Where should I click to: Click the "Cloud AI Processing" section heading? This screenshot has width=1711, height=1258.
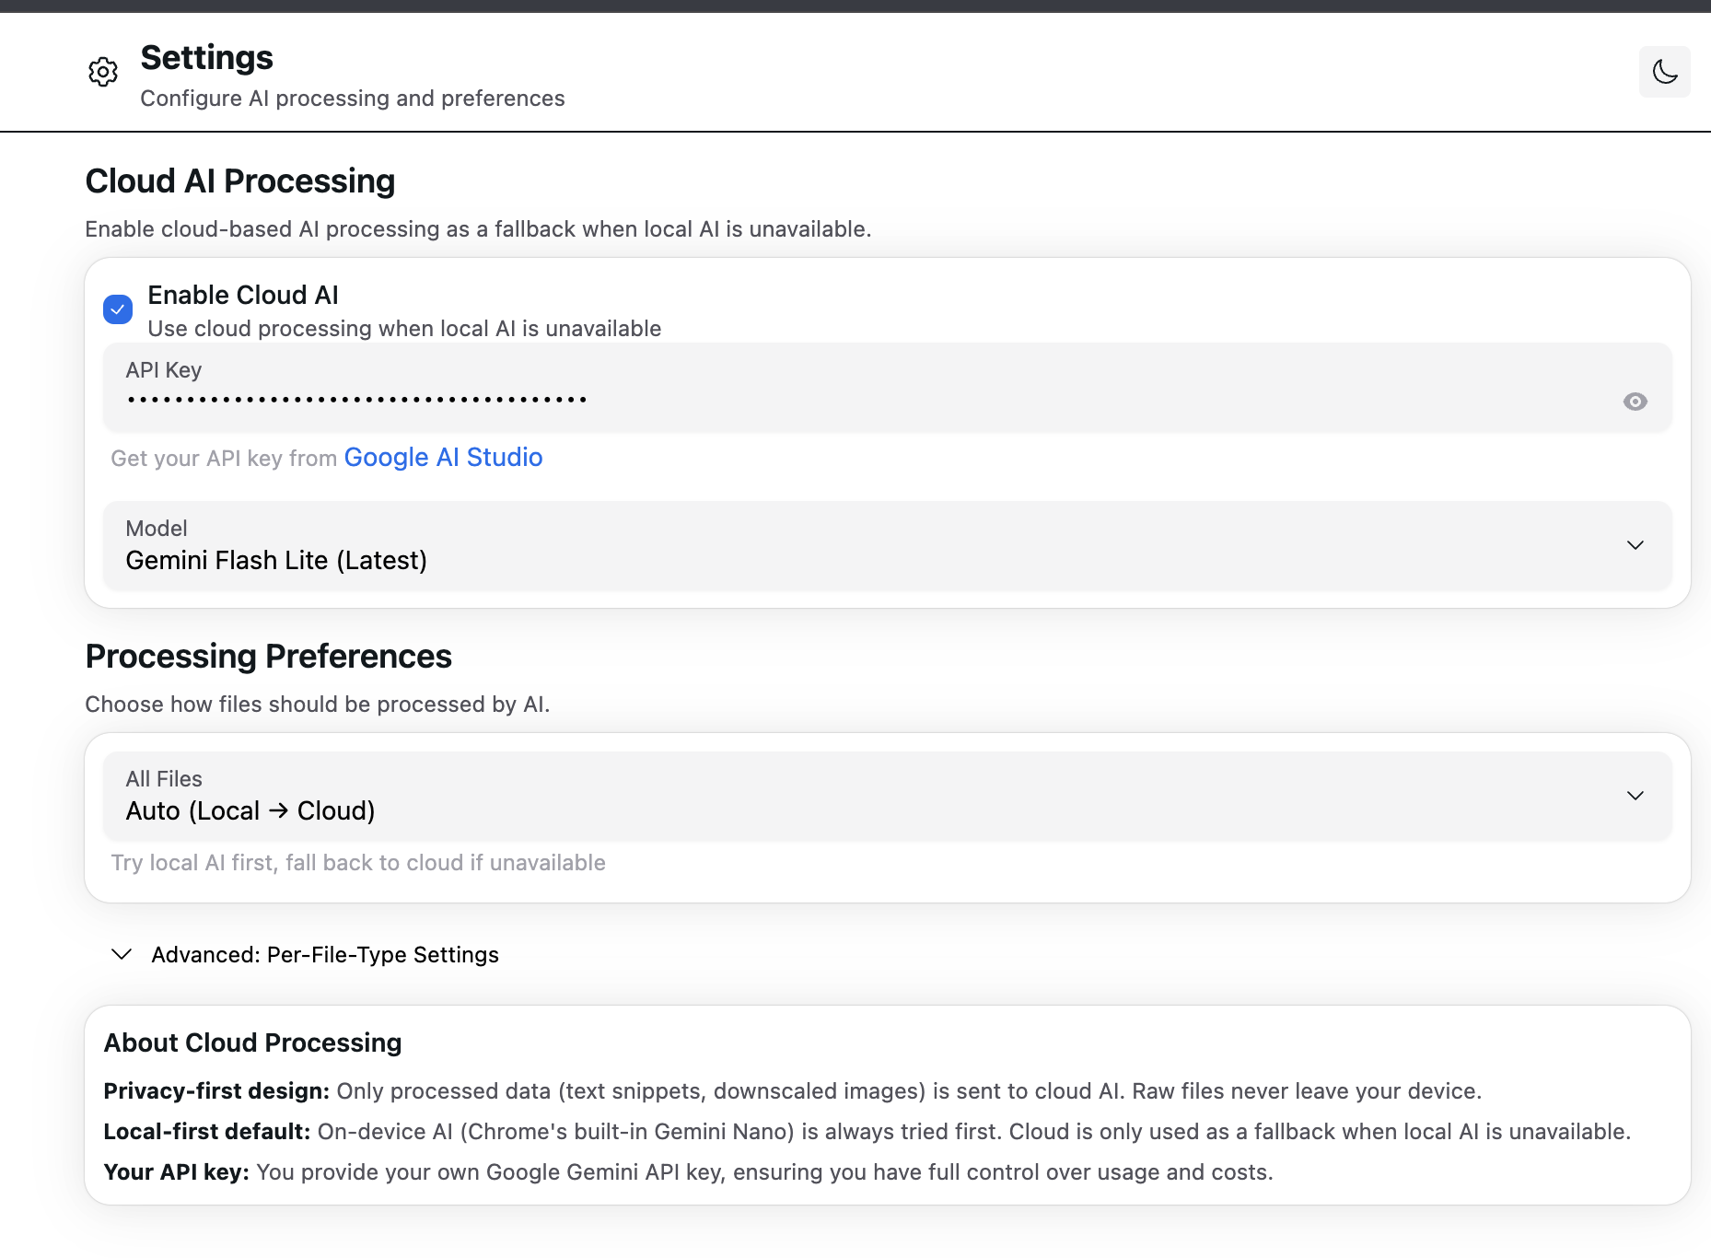(239, 181)
